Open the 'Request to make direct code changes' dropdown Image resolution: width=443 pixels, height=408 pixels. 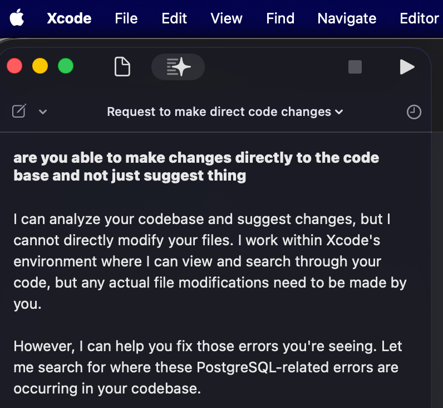click(x=225, y=112)
